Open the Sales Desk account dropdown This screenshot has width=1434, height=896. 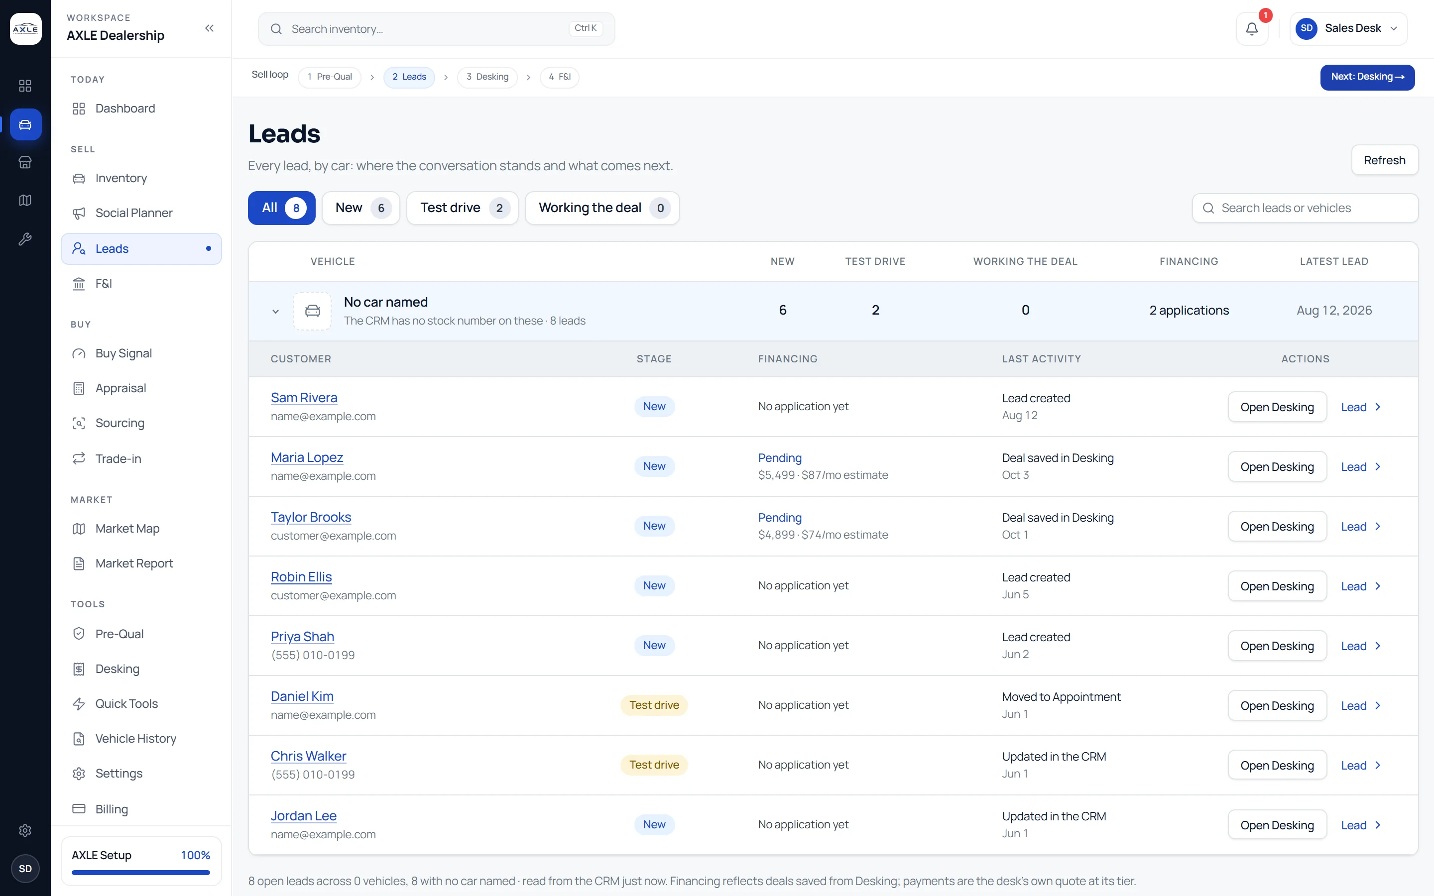tap(1348, 28)
